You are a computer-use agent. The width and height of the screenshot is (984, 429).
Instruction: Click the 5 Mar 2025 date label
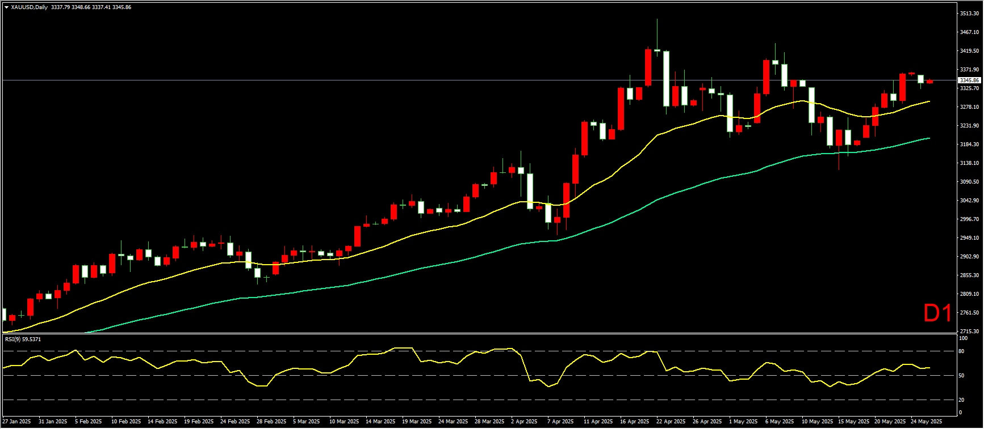click(x=307, y=422)
